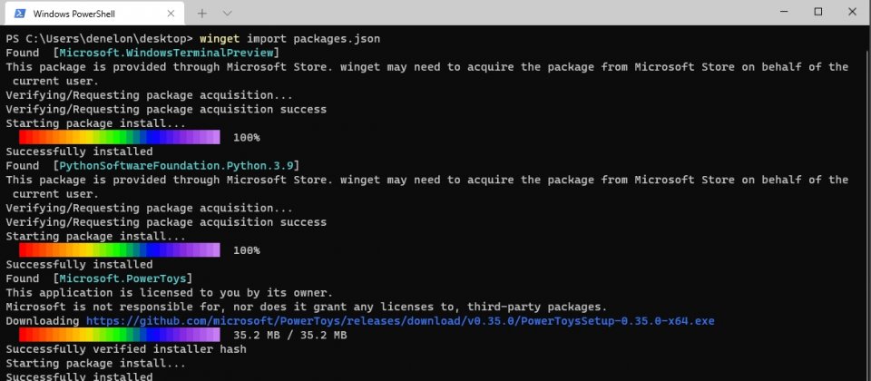Open the PowerToysSetup GitHub download link
Image resolution: width=871 pixels, height=381 pixels.
pos(400,321)
